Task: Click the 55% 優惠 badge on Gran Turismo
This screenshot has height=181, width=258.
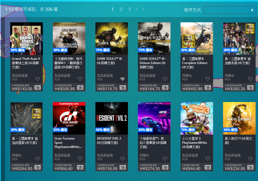Action: coord(60,130)
